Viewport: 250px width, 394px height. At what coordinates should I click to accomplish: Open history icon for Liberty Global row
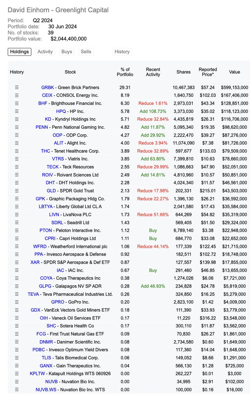click(17, 207)
